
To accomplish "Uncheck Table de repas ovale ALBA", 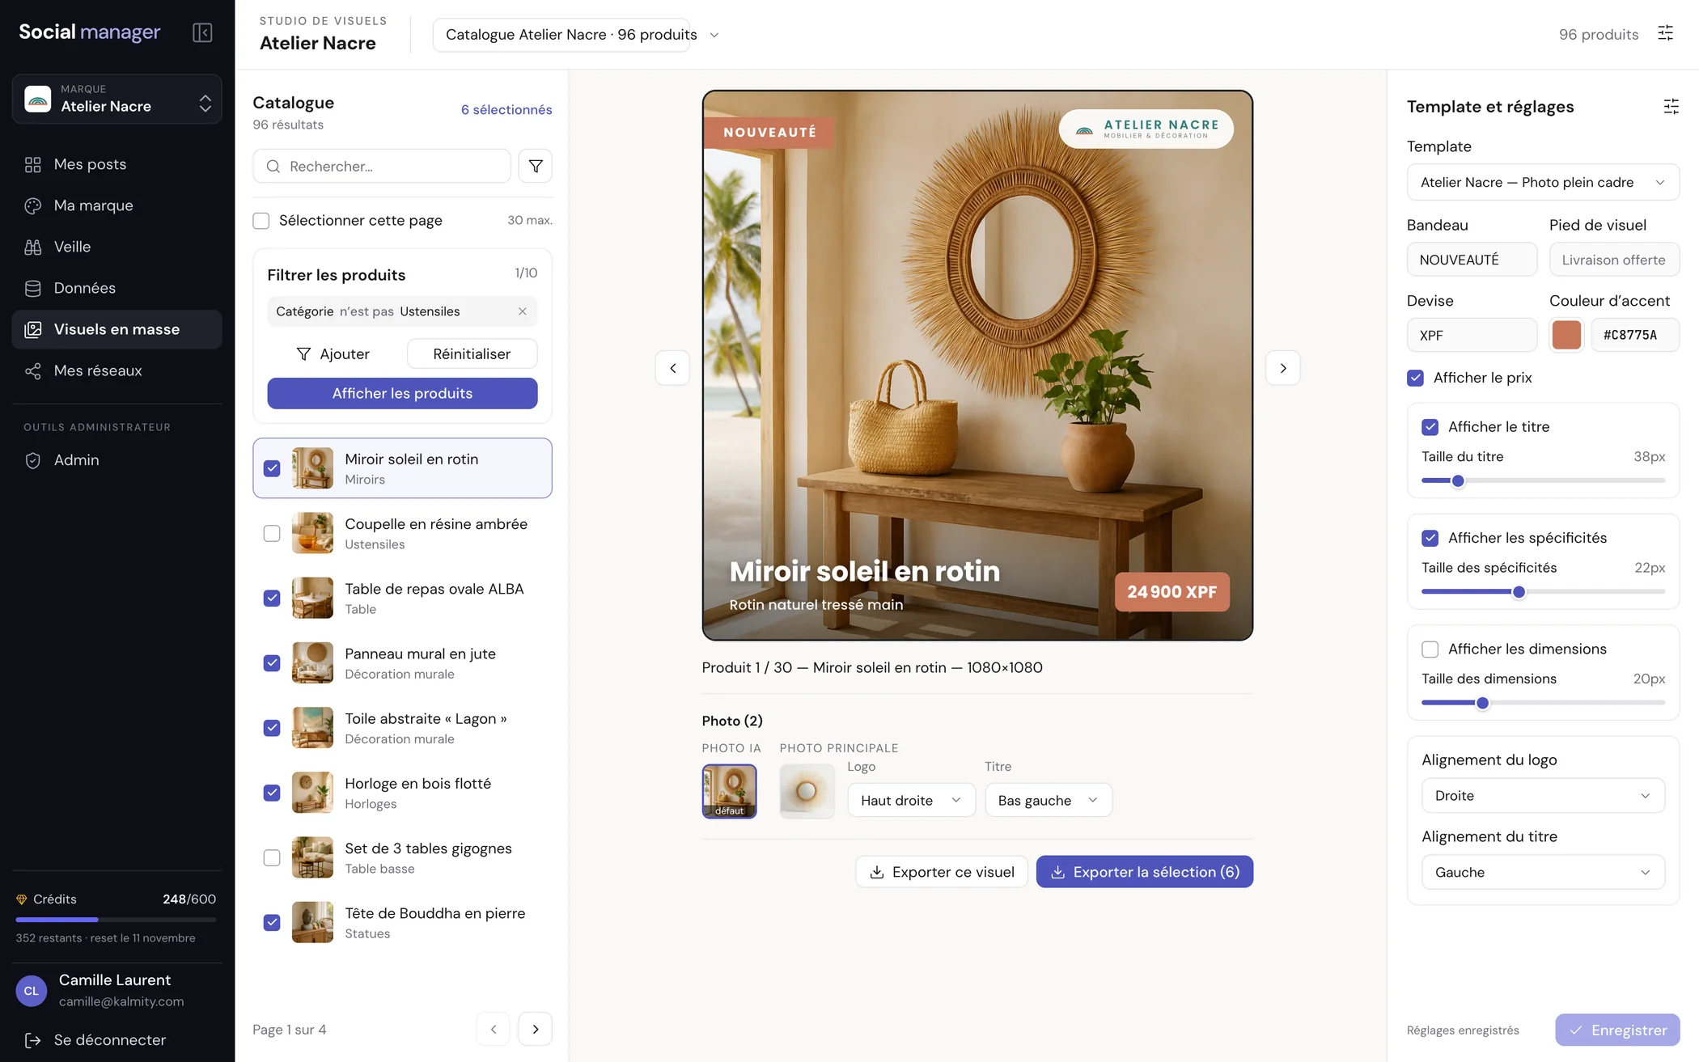I will pyautogui.click(x=272, y=598).
